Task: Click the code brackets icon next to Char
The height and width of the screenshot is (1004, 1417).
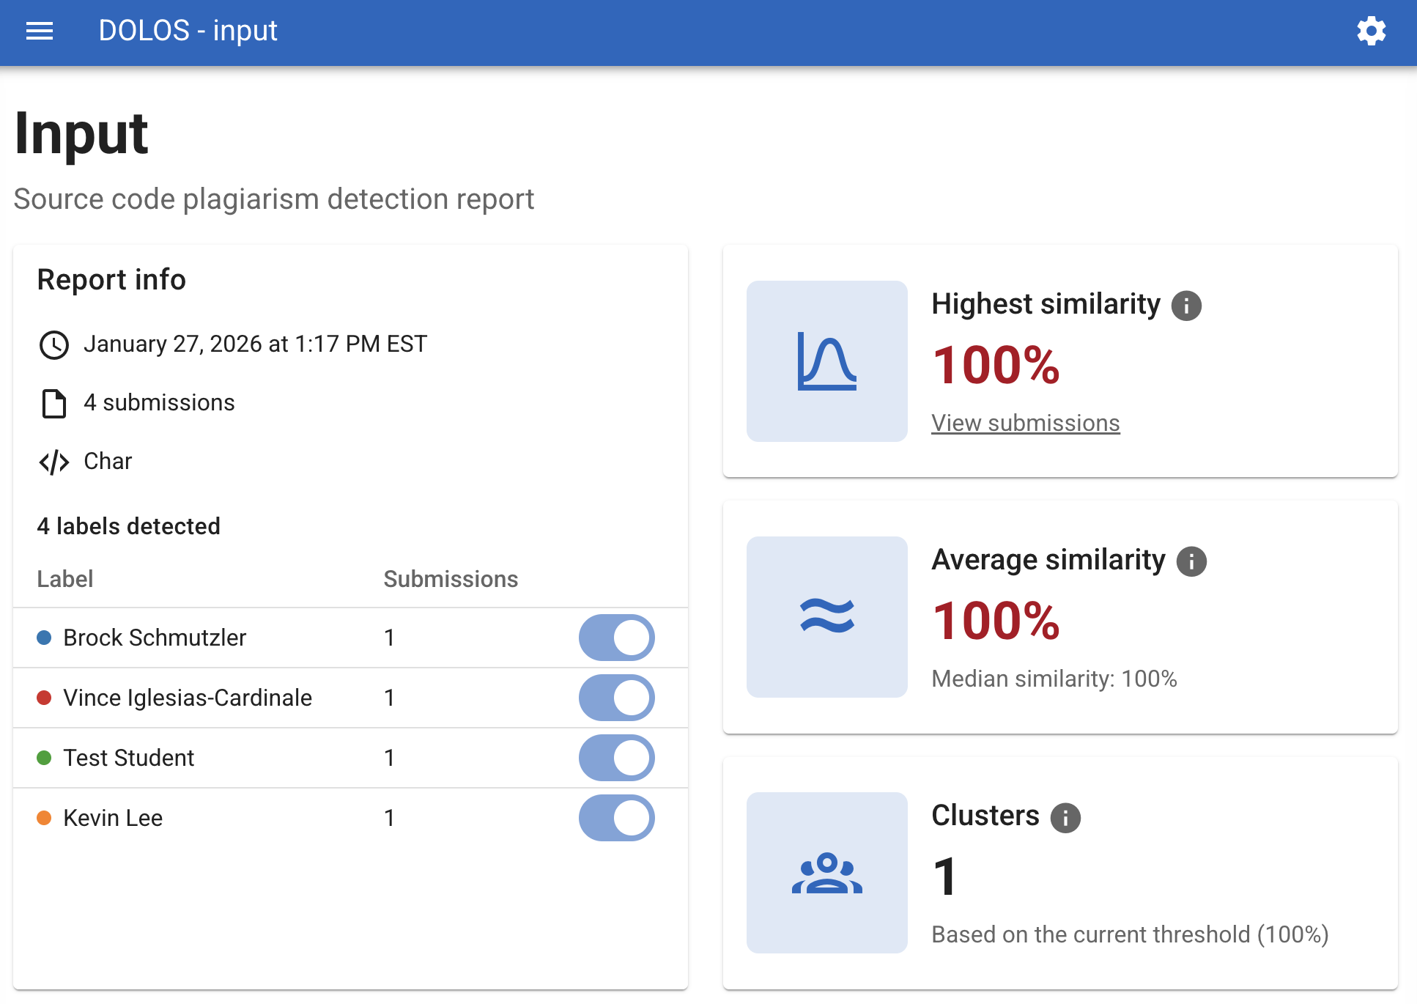Action: click(54, 462)
